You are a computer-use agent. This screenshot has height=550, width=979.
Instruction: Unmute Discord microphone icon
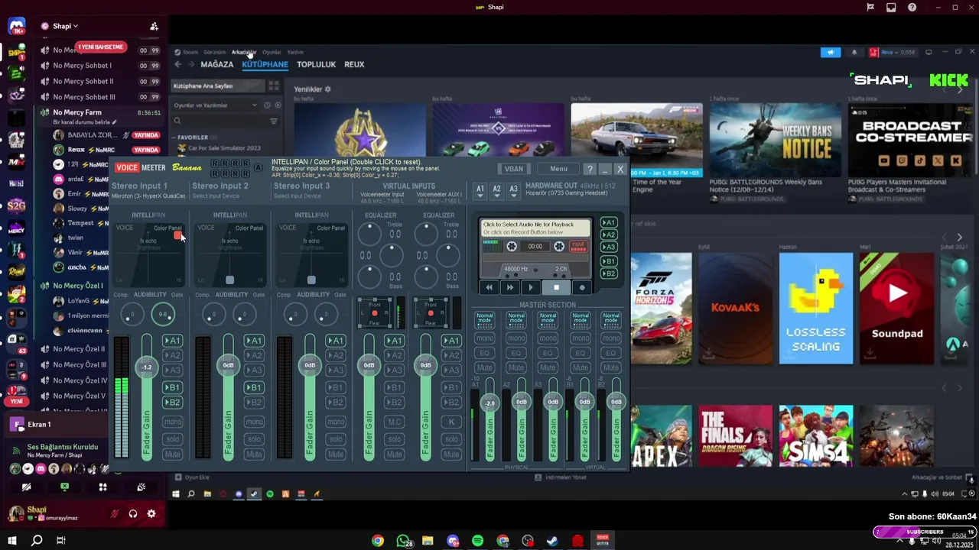click(x=114, y=514)
